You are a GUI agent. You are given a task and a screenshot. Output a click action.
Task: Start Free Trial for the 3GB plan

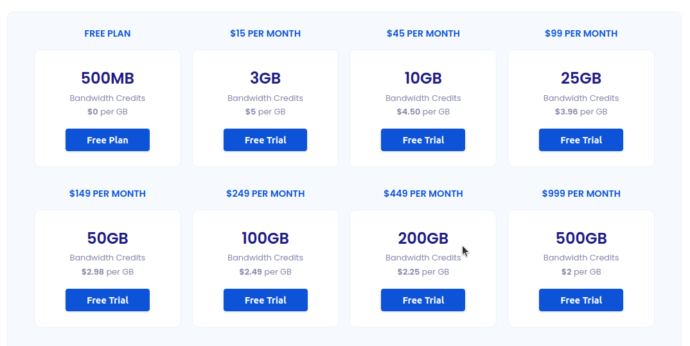point(265,140)
